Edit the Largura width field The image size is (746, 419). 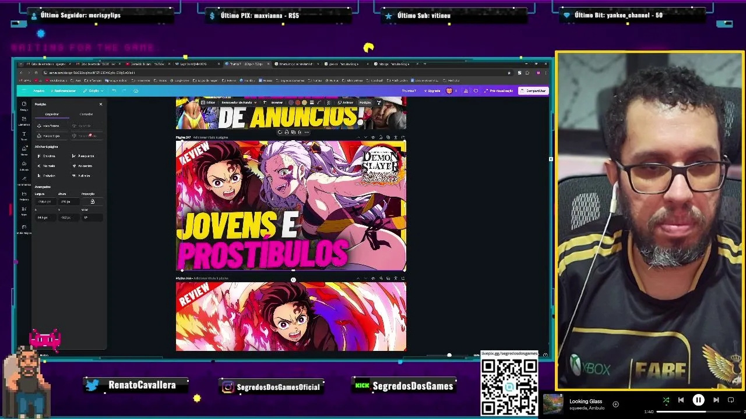pos(45,202)
